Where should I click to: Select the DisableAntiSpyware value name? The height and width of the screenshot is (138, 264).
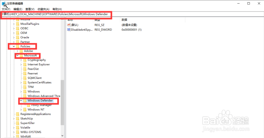coord(82,30)
